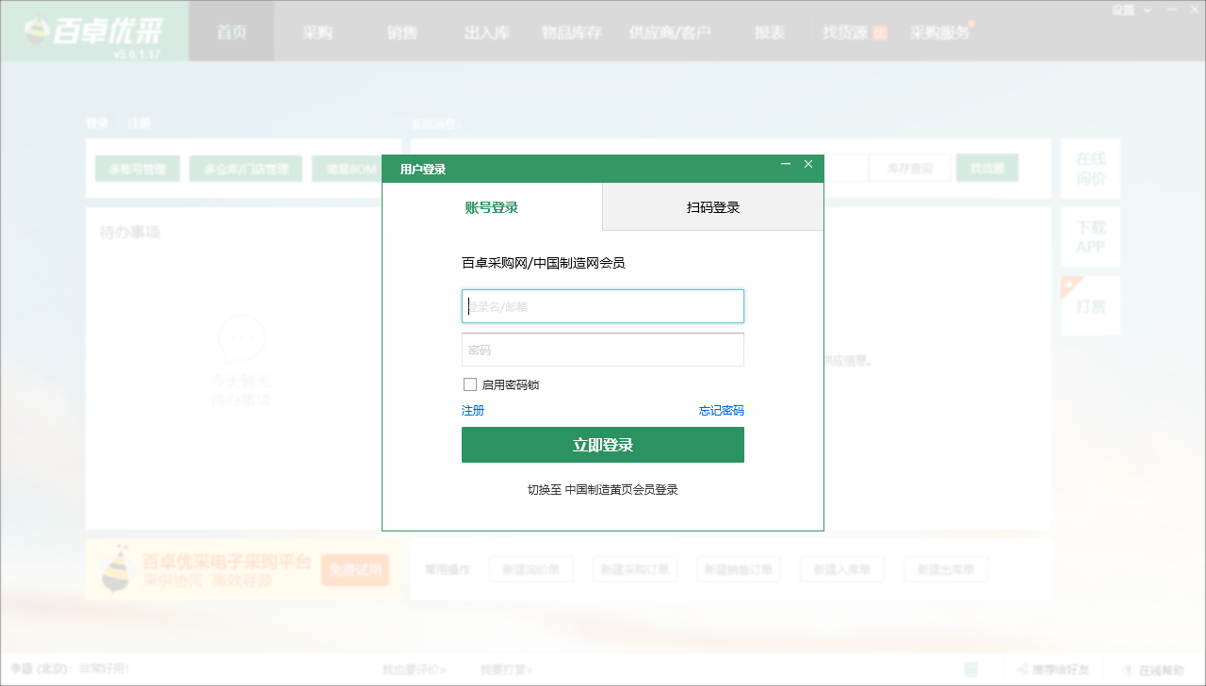Open the 物品库存 menu in main window
This screenshot has width=1206, height=686.
572,32
